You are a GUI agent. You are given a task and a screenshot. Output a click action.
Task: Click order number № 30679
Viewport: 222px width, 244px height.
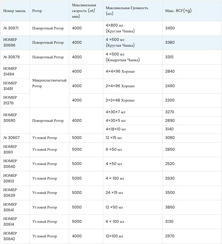point(13,57)
